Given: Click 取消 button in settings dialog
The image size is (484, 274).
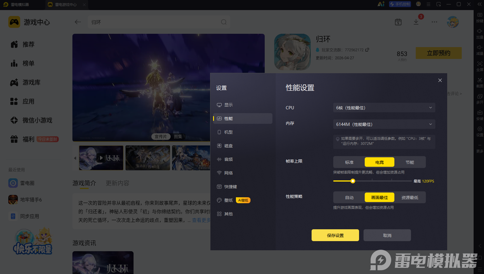Looking at the screenshot, I should pos(387,235).
